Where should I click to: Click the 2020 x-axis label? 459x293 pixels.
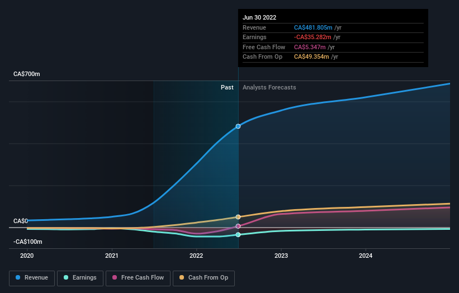(x=27, y=256)
